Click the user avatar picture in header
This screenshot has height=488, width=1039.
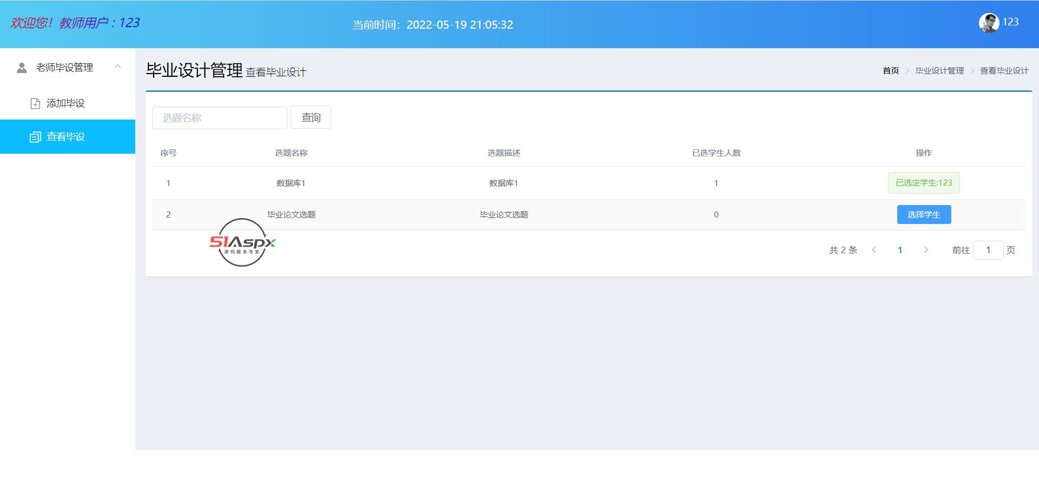pyautogui.click(x=989, y=23)
